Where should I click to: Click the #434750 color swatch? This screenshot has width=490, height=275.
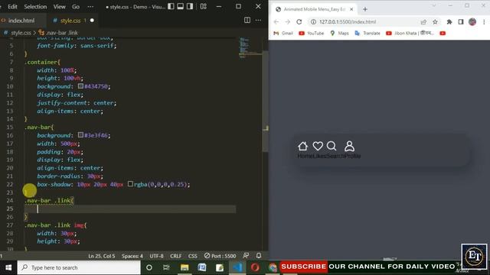[x=80, y=86]
